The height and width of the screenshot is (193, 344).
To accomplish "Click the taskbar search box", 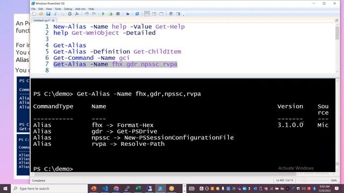I will (49, 188).
